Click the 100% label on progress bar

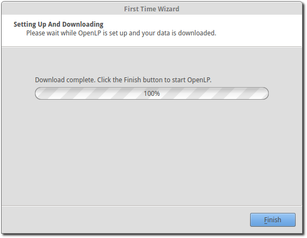point(152,94)
